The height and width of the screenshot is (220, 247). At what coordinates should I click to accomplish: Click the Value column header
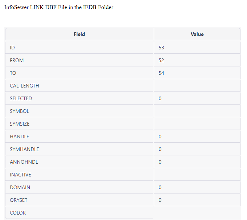pyautogui.click(x=197, y=34)
